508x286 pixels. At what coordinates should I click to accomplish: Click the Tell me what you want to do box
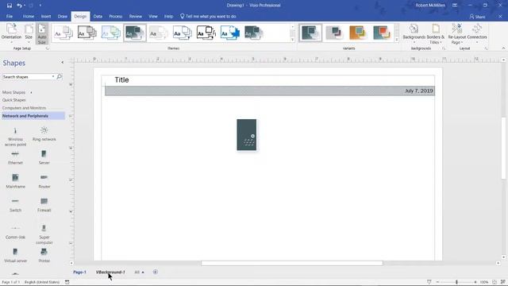pos(208,16)
